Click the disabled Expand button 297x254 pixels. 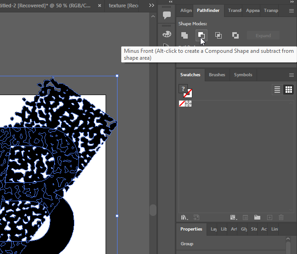click(263, 35)
